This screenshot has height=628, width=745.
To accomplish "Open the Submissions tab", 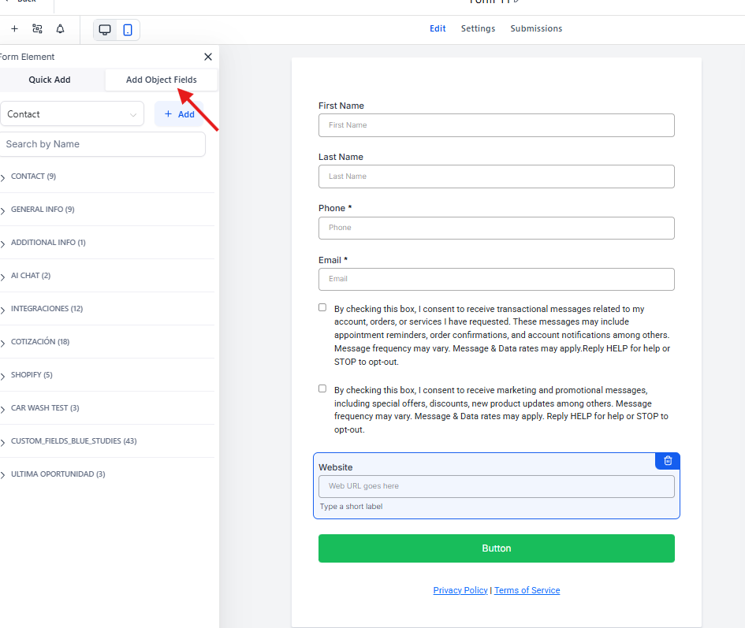I will point(536,28).
